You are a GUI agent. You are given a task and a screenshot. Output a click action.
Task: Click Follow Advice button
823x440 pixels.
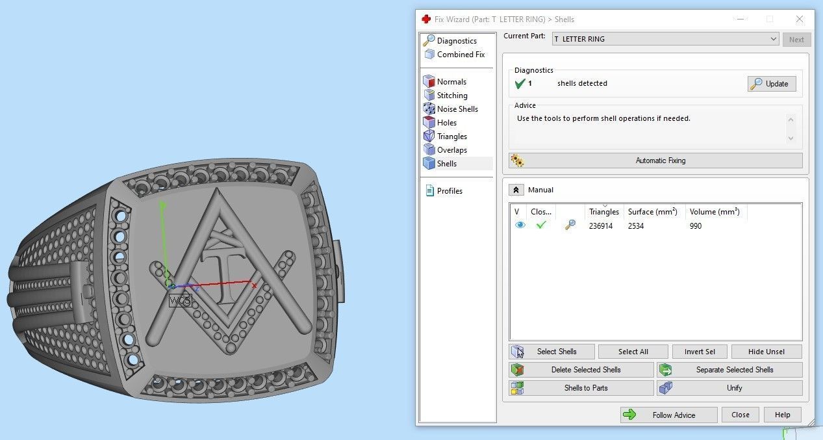(x=669, y=415)
